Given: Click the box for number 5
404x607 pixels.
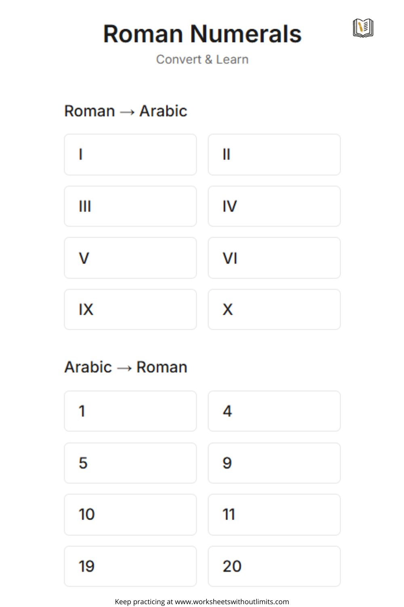Looking at the screenshot, I should (130, 463).
